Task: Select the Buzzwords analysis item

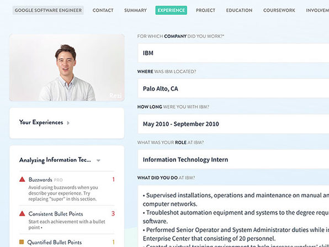Action: [67, 189]
